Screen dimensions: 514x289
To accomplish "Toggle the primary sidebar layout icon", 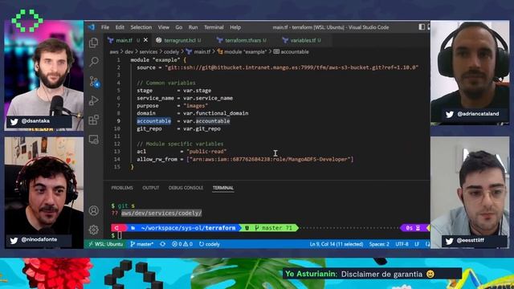I will pos(422,27).
